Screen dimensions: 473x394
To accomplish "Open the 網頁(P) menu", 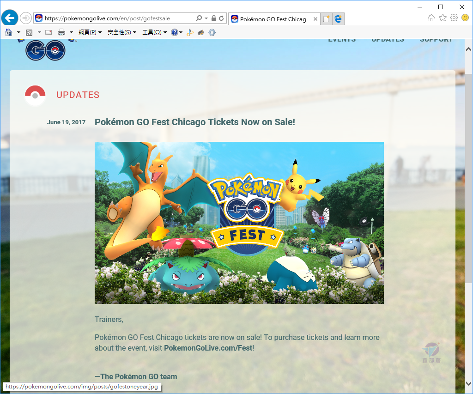I will click(x=90, y=32).
